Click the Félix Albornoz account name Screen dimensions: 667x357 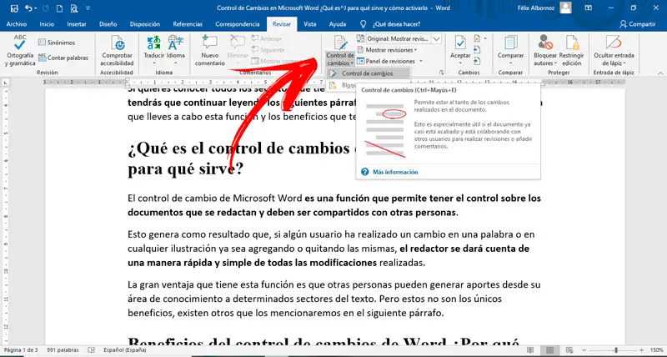536,8
